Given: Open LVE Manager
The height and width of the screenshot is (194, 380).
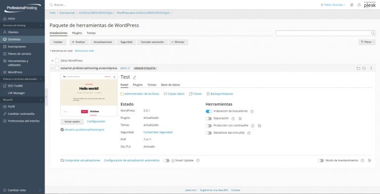Looking at the screenshot, I should coord(16,93).
